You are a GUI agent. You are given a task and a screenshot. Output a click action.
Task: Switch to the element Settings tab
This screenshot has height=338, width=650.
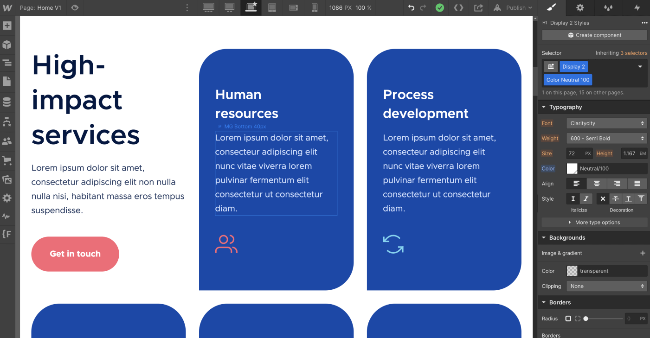coord(579,8)
